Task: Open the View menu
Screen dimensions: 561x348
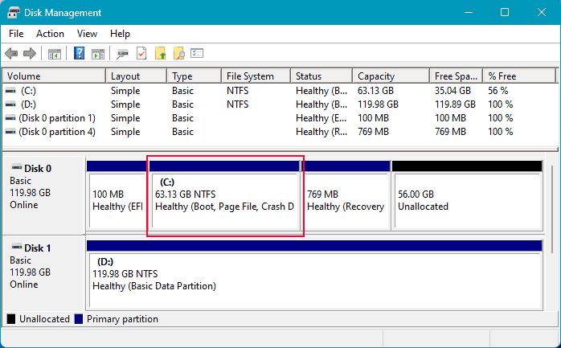Action: (87, 34)
